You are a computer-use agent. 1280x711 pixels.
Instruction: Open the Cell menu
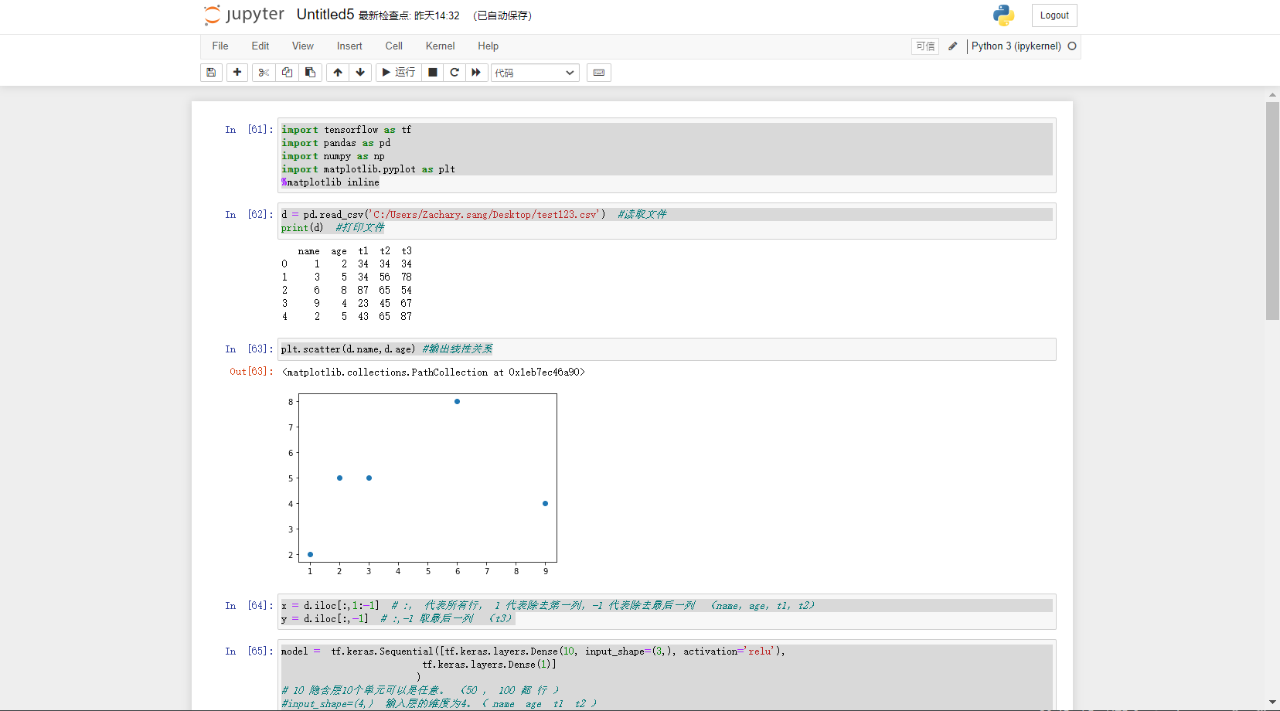coord(394,46)
